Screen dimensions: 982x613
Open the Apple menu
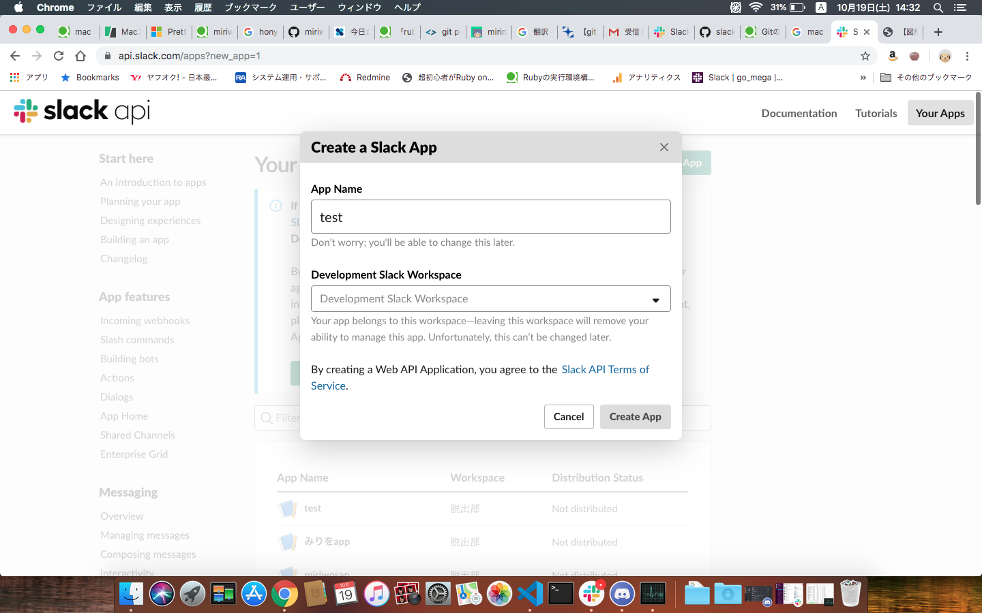[x=18, y=7]
